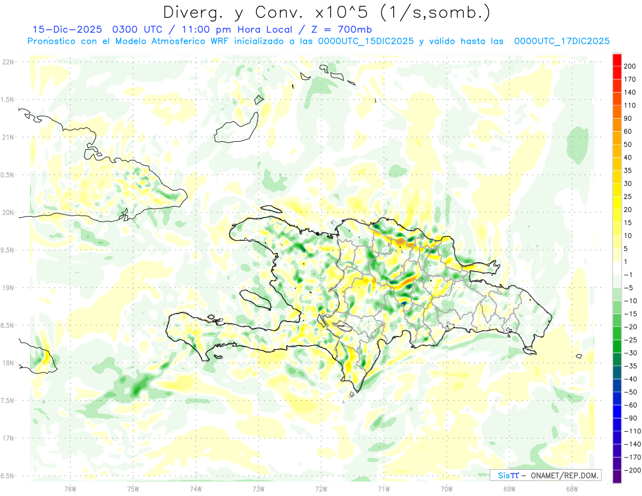Click the colorbar label "-110"

click(x=632, y=431)
